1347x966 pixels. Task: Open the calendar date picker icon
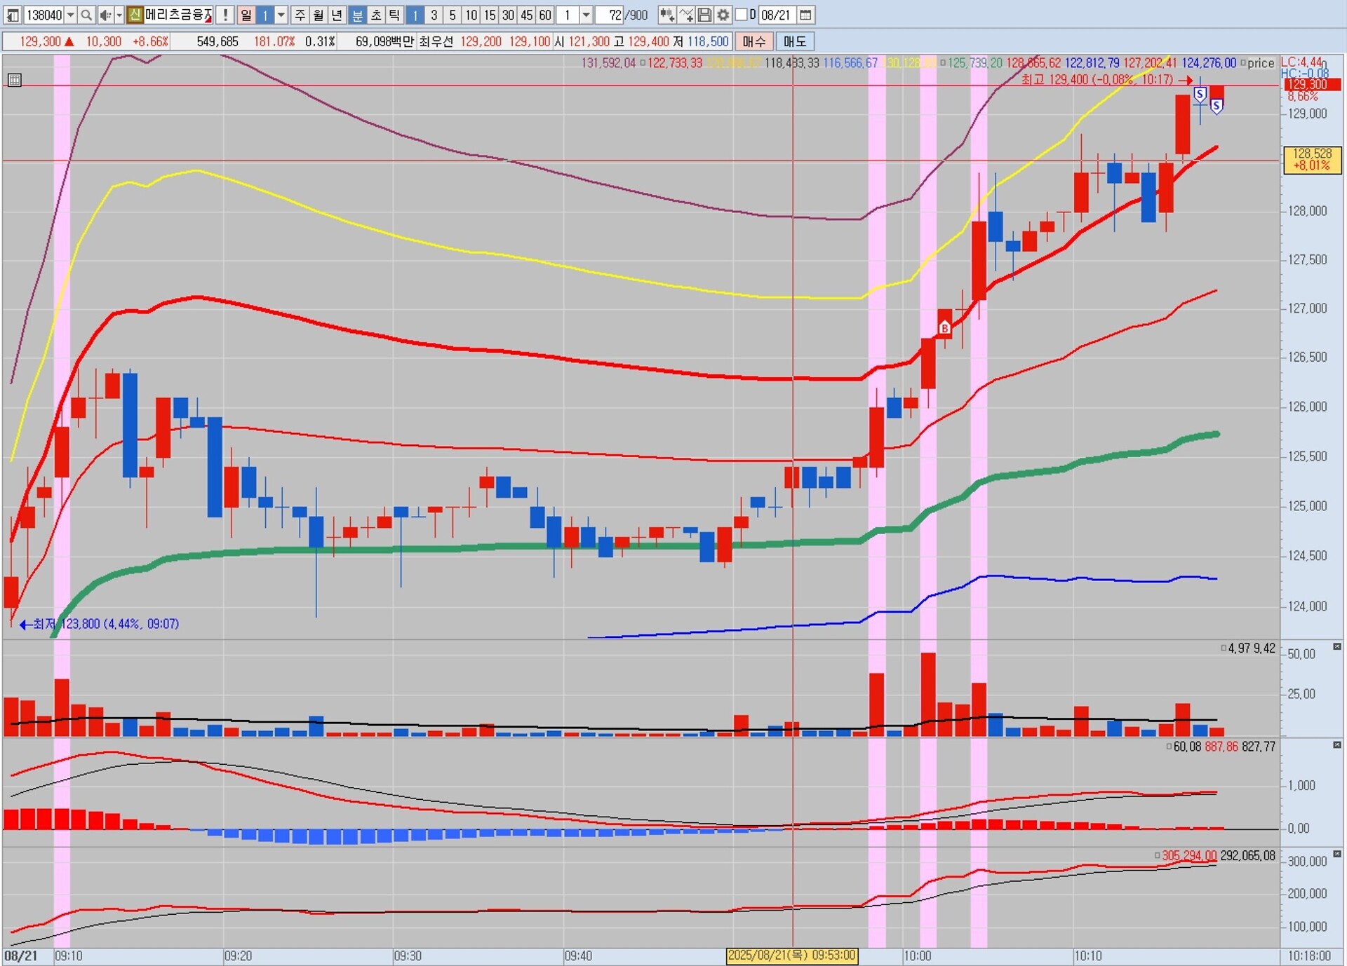[x=805, y=15]
